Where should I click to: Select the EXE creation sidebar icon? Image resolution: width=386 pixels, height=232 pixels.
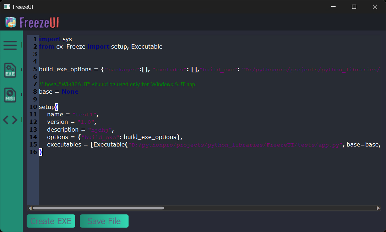tap(10, 70)
